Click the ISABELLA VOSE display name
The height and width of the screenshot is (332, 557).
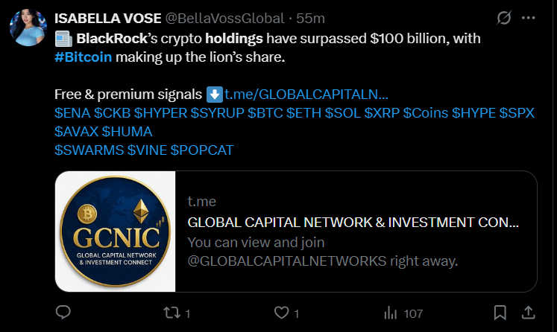[108, 19]
